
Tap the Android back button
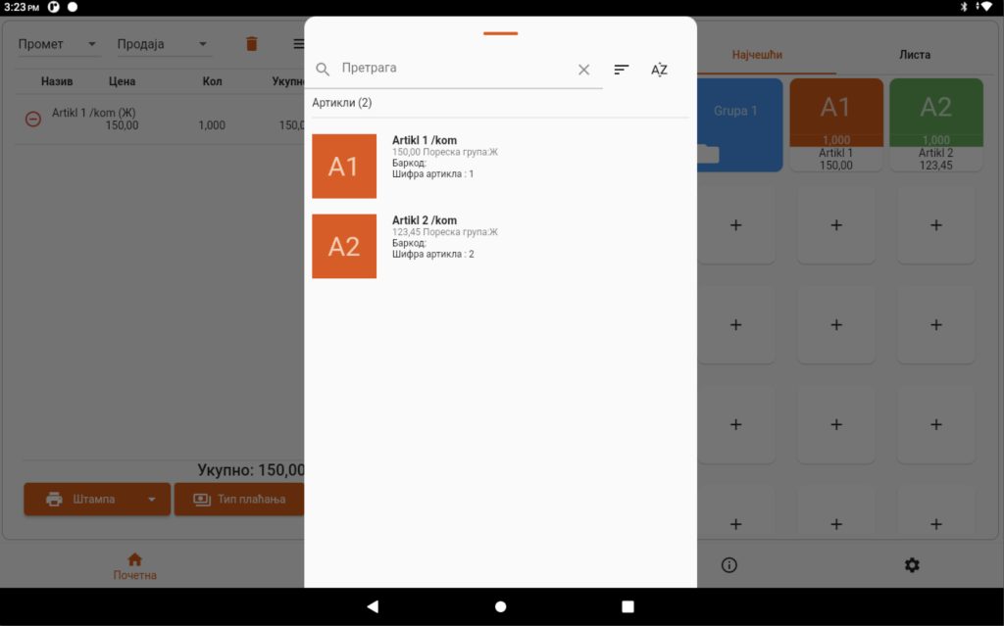(x=373, y=606)
